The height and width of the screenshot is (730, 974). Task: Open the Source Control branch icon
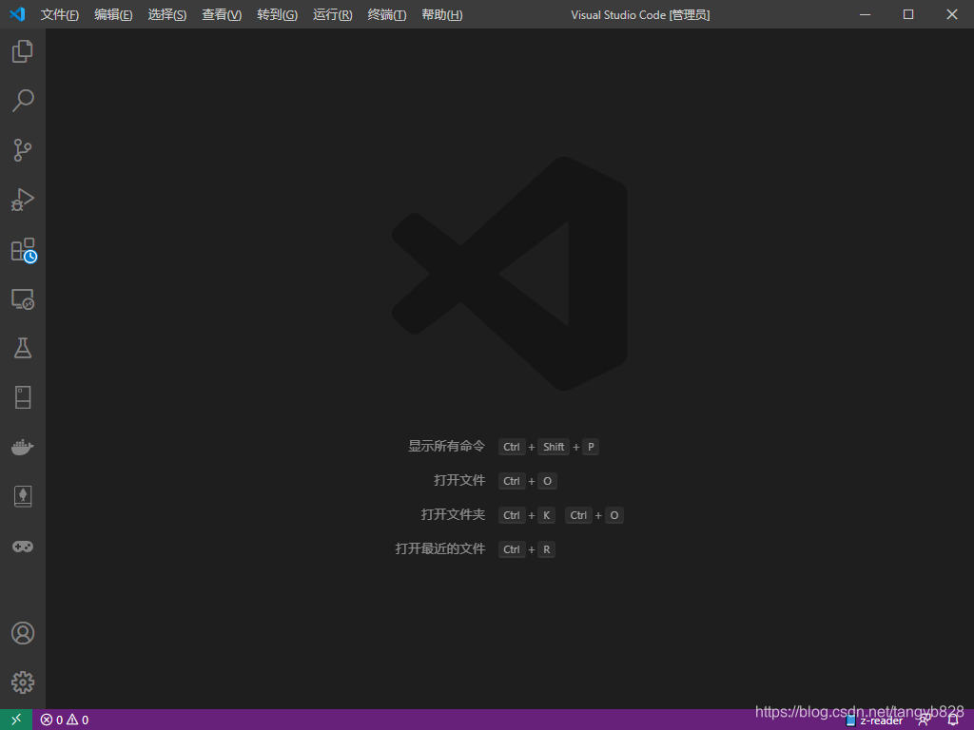pyautogui.click(x=23, y=150)
